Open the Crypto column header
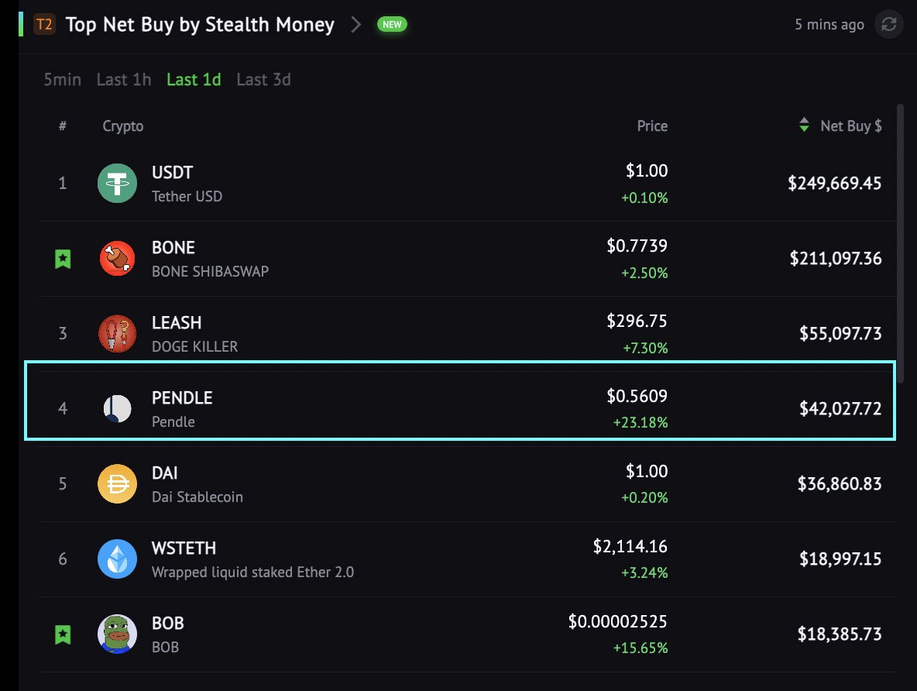 (x=122, y=125)
